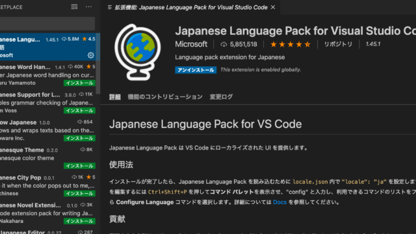Click the 854 download icon of Flow Japanese
This screenshot has width=416, height=234.
click(x=79, y=122)
